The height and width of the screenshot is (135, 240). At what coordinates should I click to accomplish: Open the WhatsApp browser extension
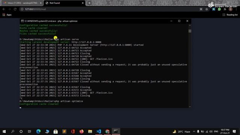coord(219,9)
